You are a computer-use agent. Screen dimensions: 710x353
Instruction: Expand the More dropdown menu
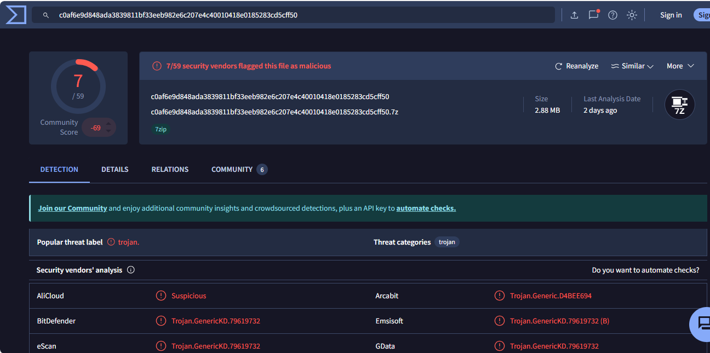[680, 66]
